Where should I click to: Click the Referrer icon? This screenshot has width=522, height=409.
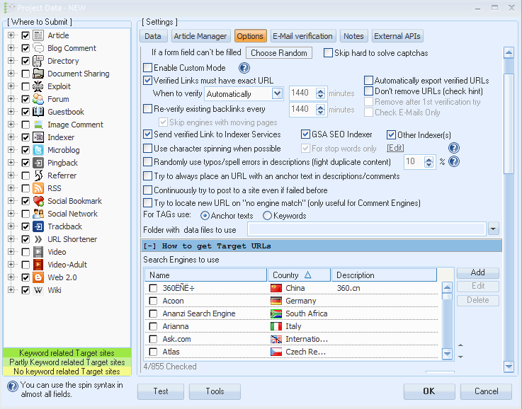pos(38,175)
